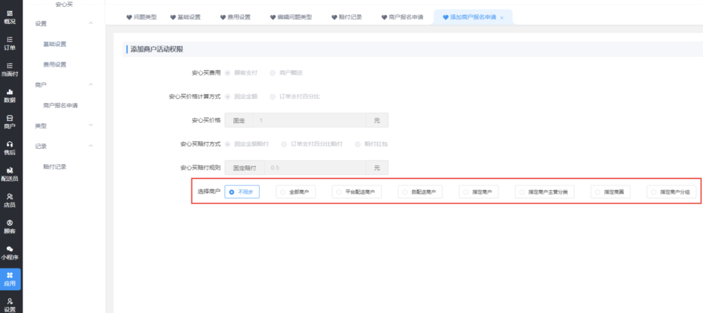The height and width of the screenshot is (313, 703).
Task: Collapse the 记录 sidebar group
Action: click(x=91, y=146)
